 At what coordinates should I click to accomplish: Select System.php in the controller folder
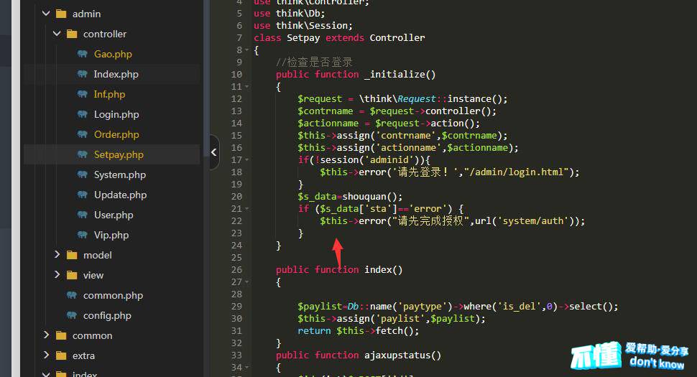point(119,174)
